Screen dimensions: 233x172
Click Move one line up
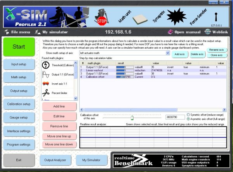click(59, 136)
